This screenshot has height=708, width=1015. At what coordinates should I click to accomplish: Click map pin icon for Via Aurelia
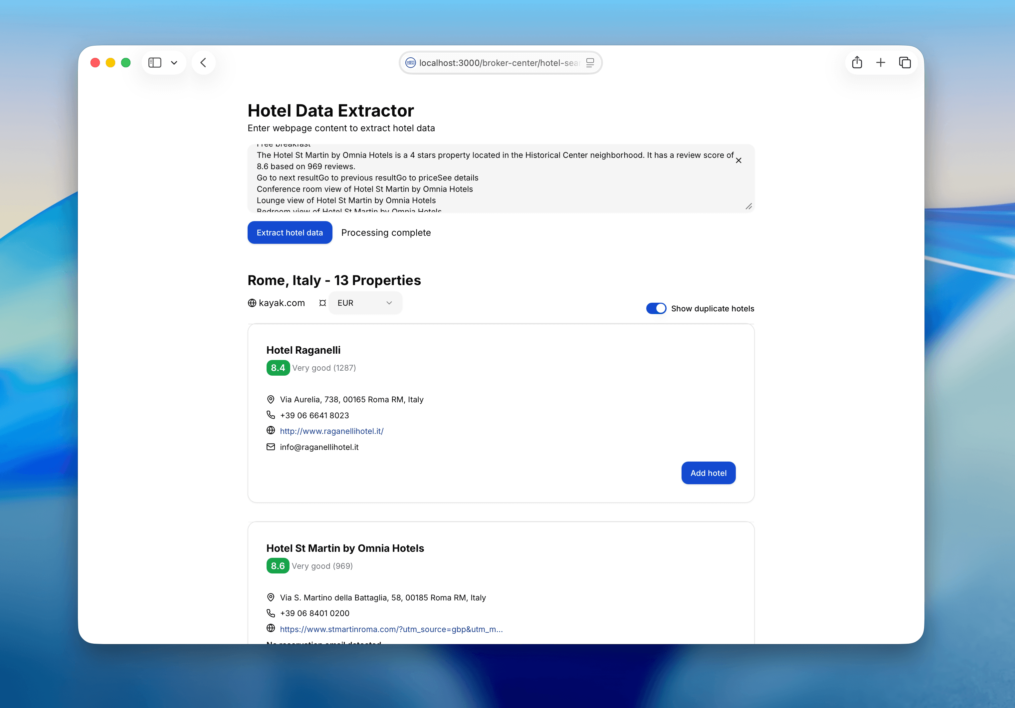point(271,400)
